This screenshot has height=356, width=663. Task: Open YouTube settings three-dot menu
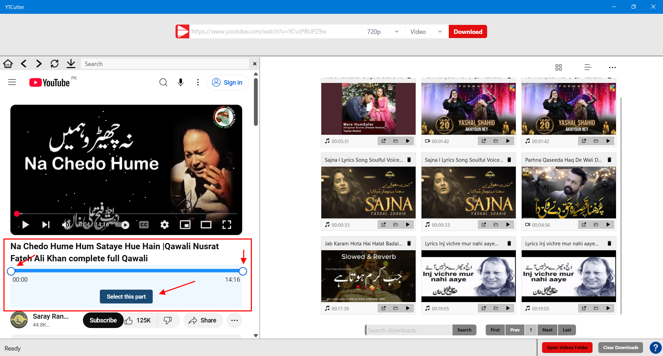pyautogui.click(x=198, y=82)
